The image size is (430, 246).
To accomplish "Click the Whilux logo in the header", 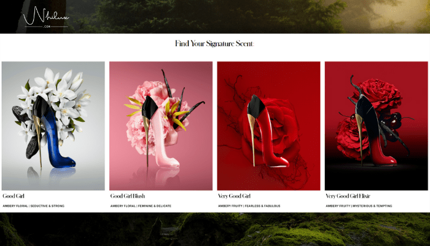I will (46, 17).
